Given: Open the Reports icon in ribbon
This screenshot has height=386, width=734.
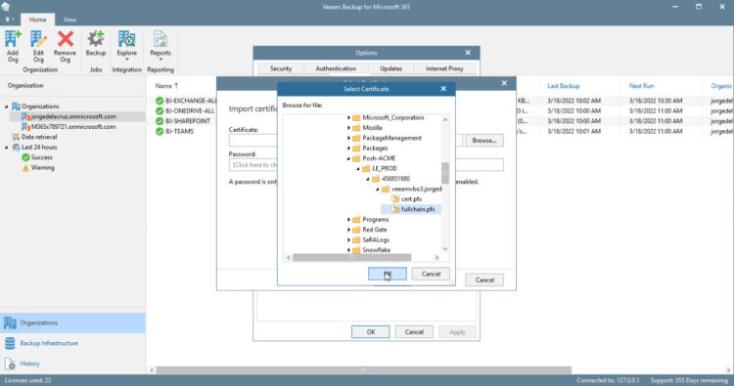Looking at the screenshot, I should coord(161,39).
